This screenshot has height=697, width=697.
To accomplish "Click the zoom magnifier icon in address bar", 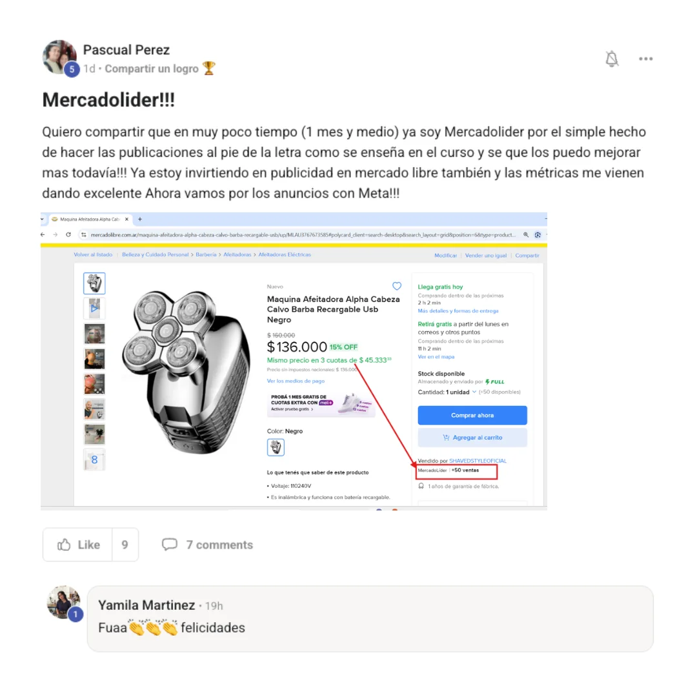I will [x=526, y=235].
